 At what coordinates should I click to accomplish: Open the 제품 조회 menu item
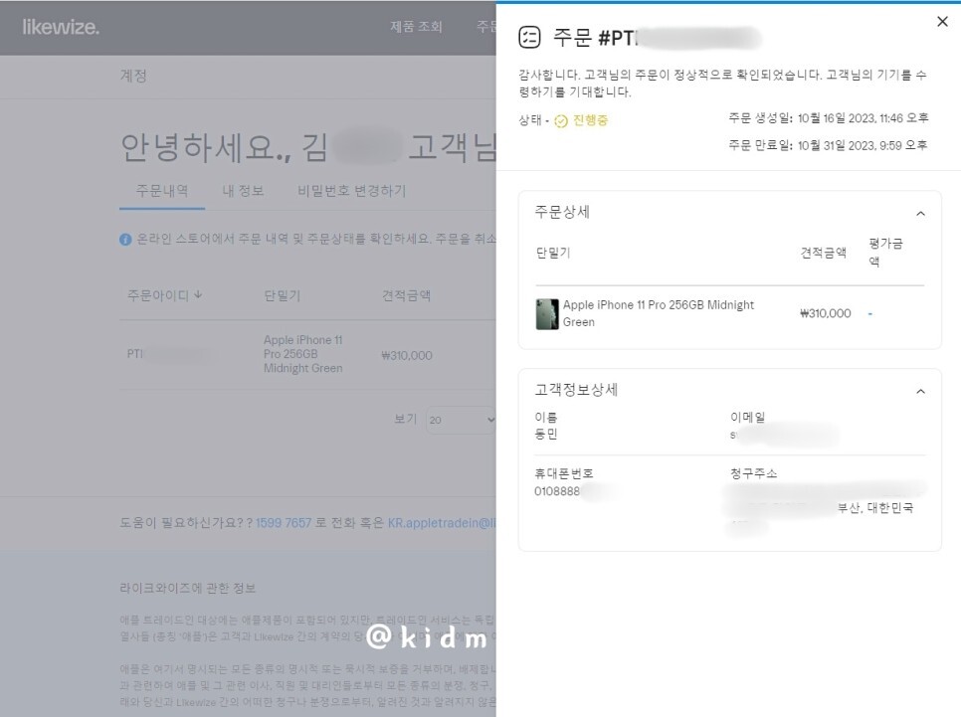[416, 26]
